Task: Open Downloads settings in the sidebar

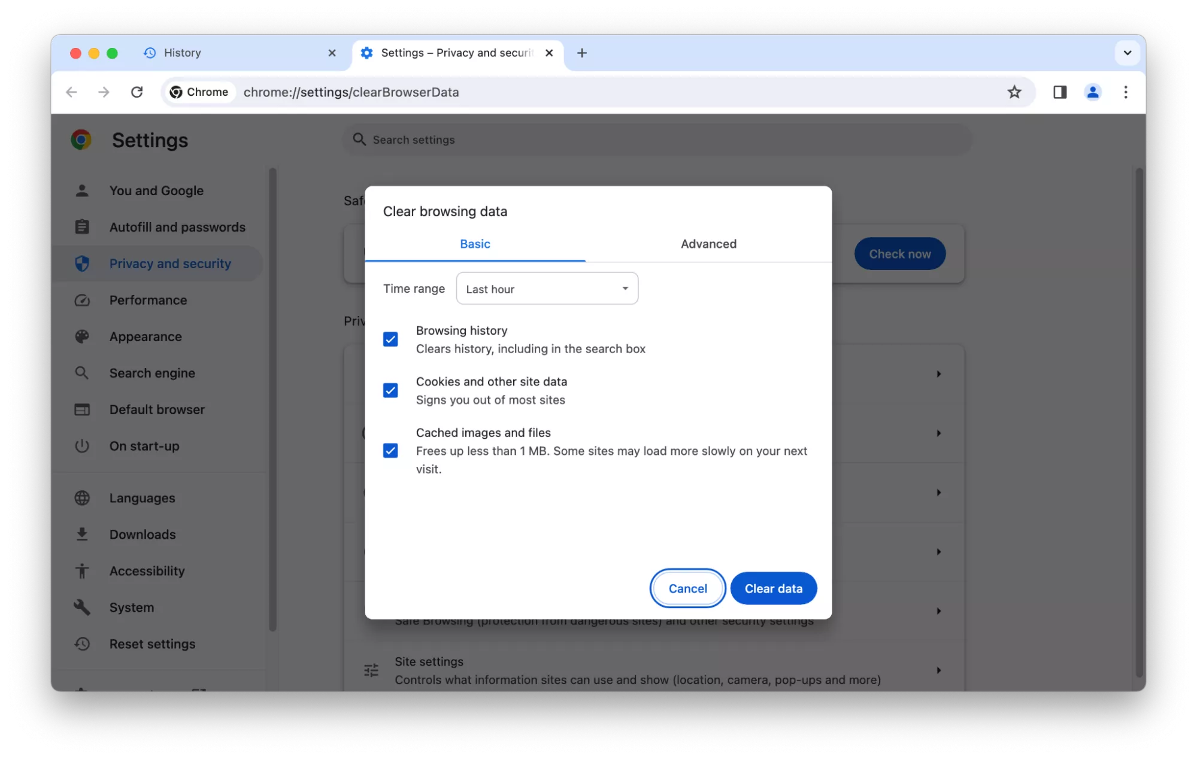Action: [x=157, y=535]
